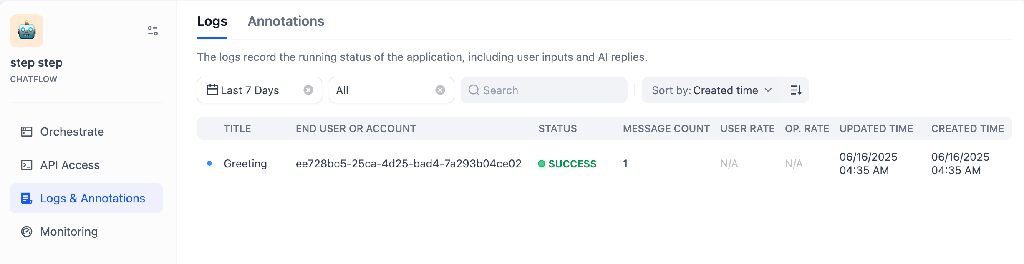This screenshot has height=264, width=1024.
Task: Clear the Last 7 Days filter
Action: [308, 90]
